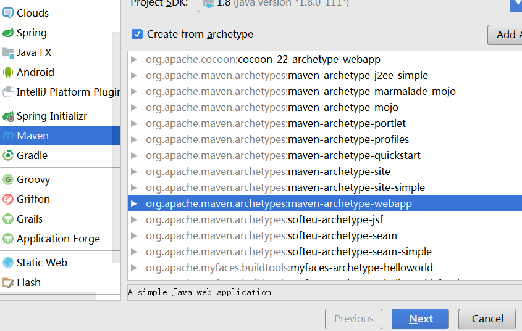Click the Spring Initializr icon
This screenshot has width=522, height=331.
click(x=7, y=116)
